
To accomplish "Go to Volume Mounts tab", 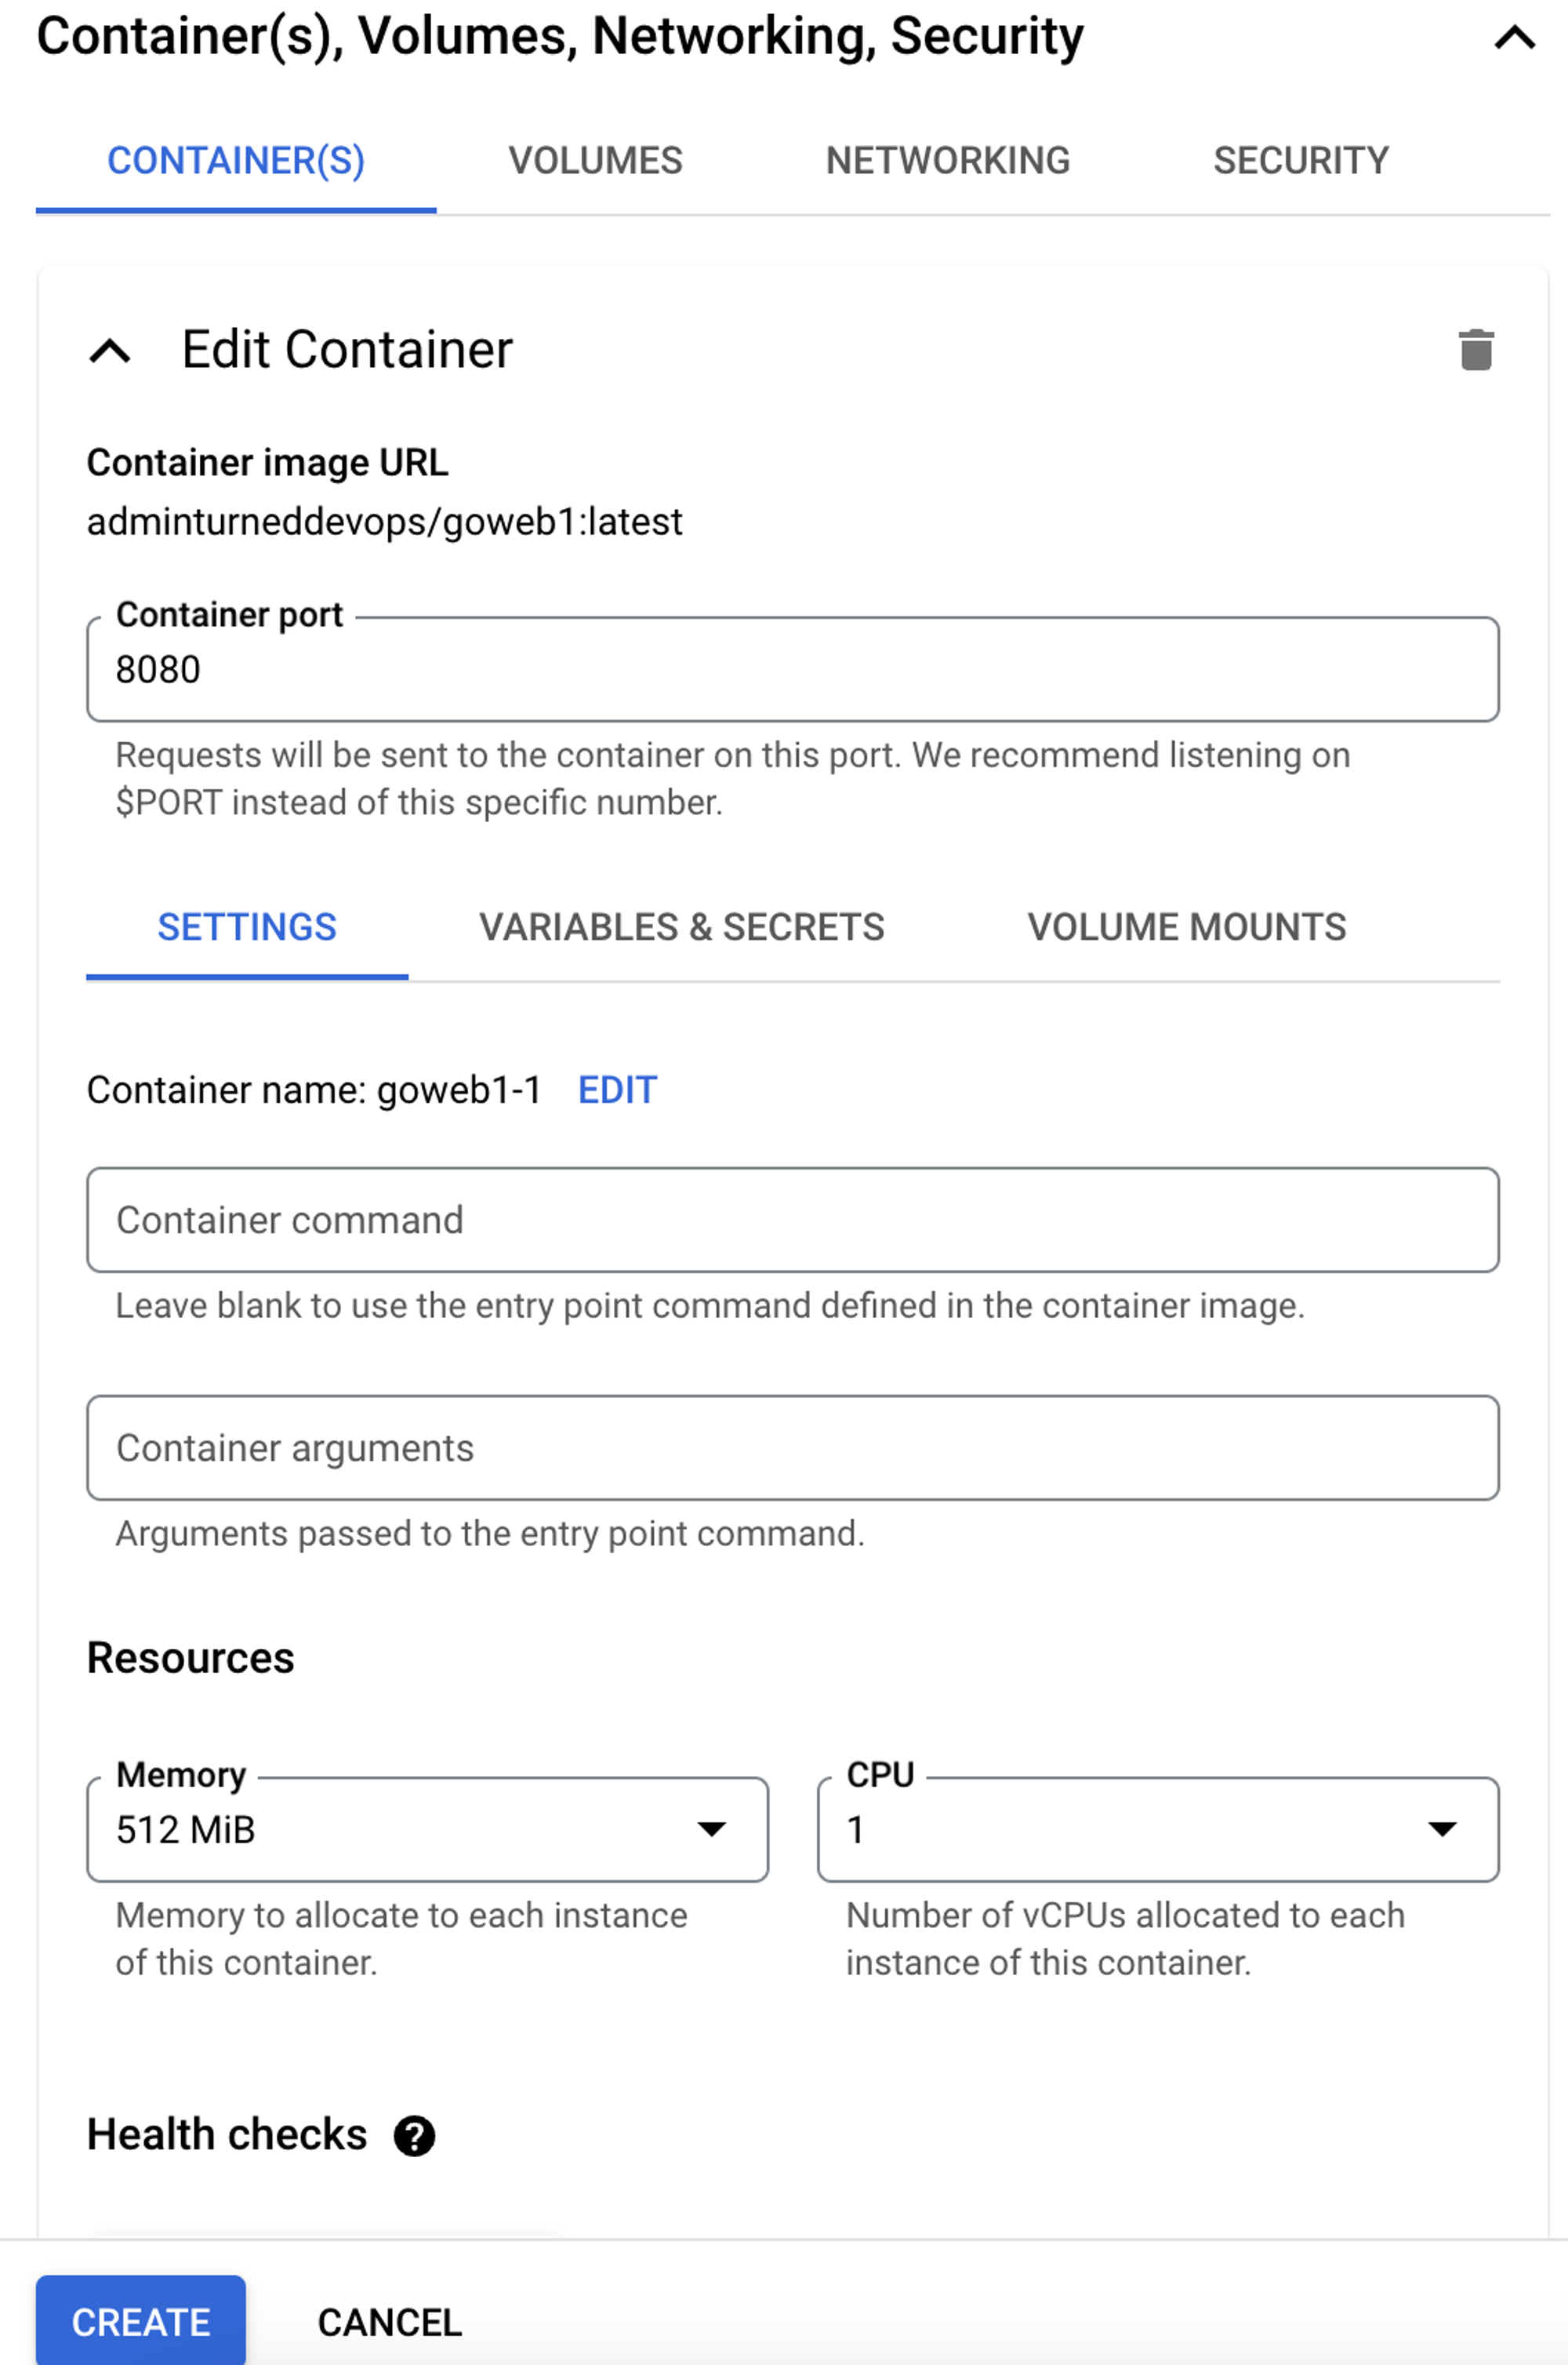I will point(1186,927).
